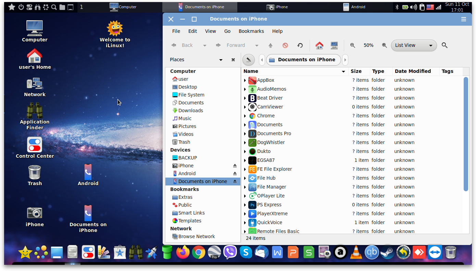Expand the File Hub folder row
The height and width of the screenshot is (271, 476).
245,178
